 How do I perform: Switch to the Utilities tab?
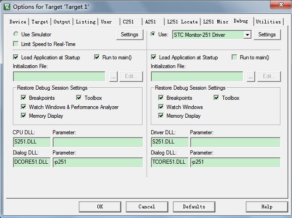pos(268,22)
